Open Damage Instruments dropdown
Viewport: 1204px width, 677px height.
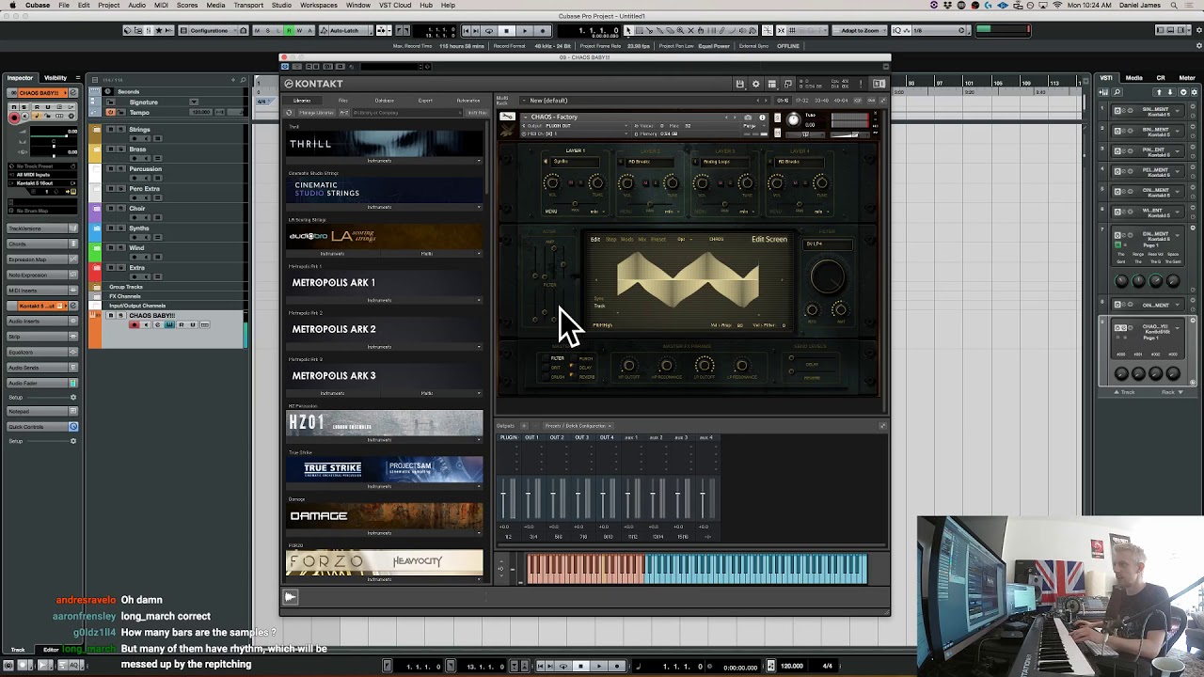click(x=384, y=533)
